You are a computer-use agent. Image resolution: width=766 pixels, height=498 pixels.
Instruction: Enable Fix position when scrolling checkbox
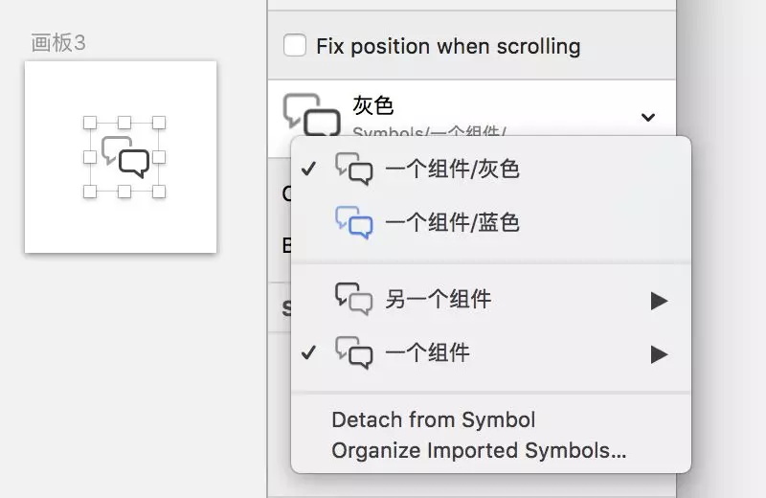295,45
